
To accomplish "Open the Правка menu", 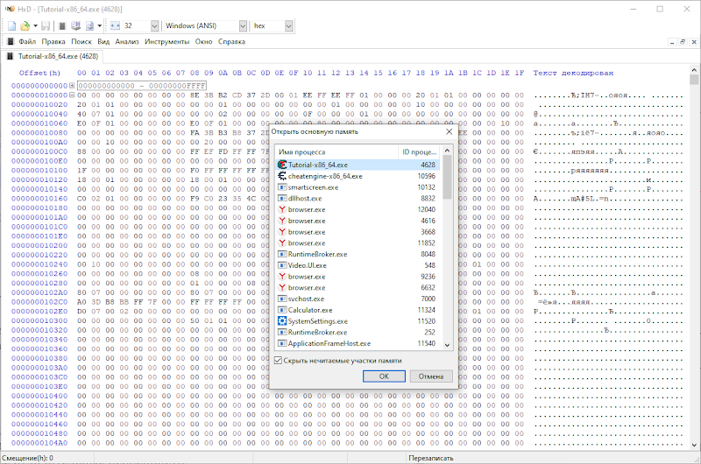I will [53, 41].
